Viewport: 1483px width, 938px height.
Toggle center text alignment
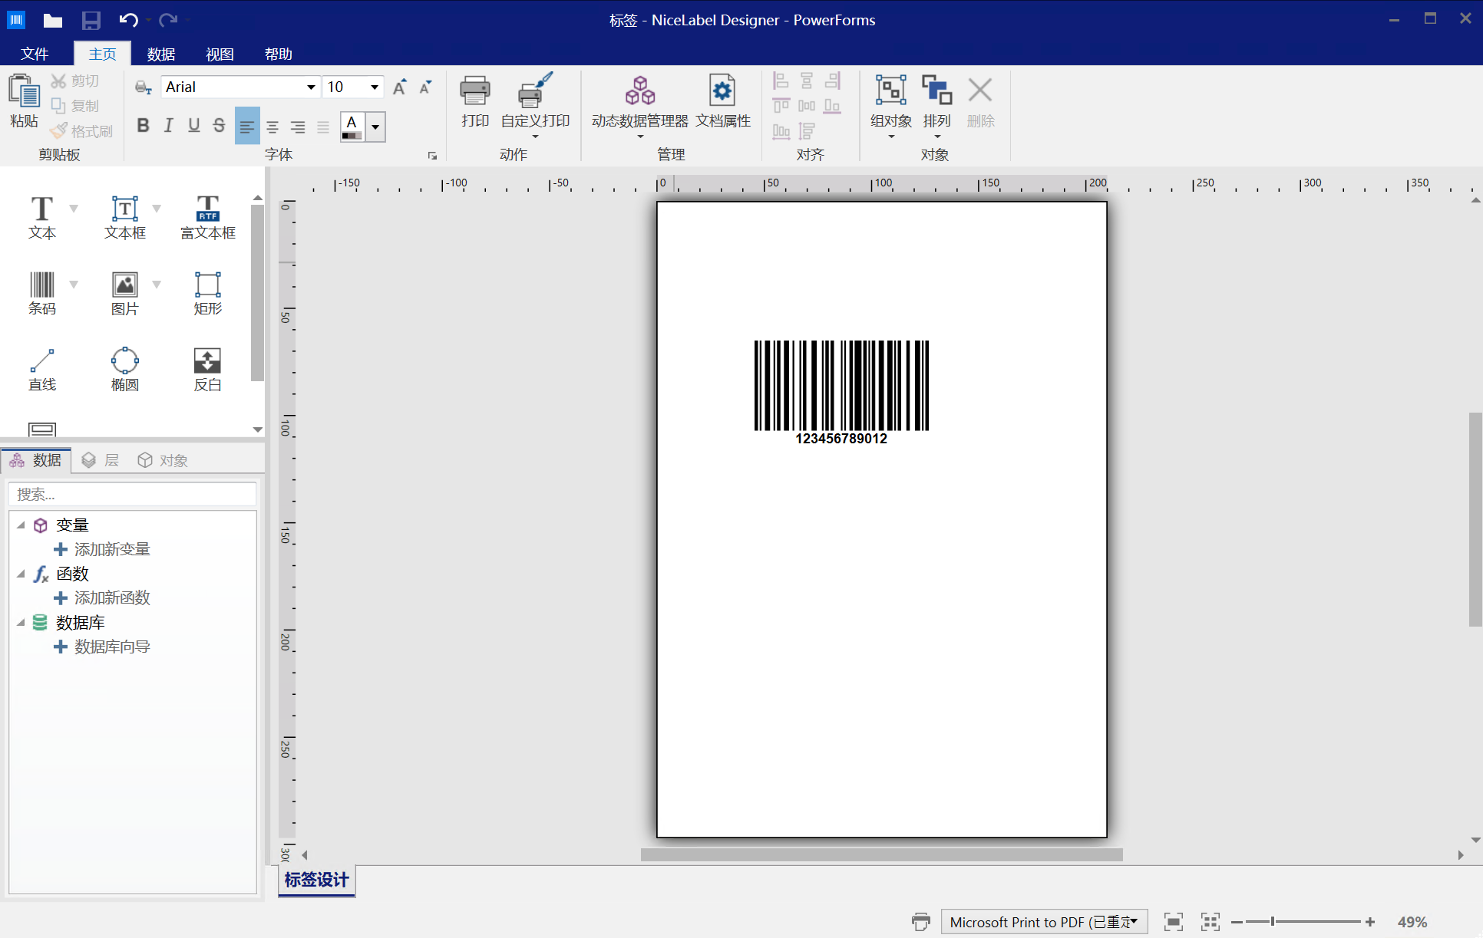tap(272, 127)
